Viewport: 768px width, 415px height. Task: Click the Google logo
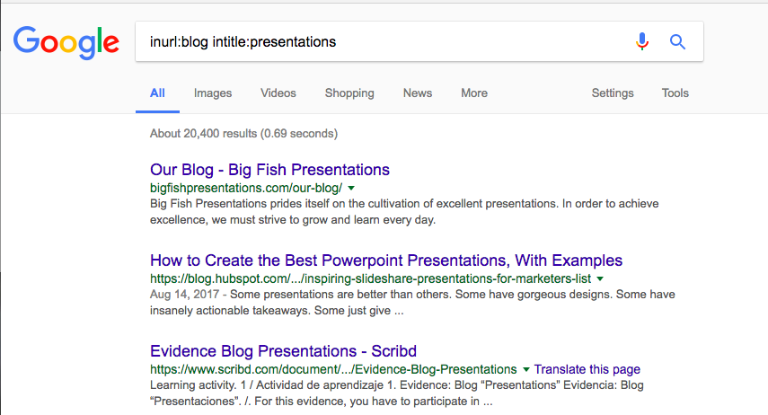(66, 43)
